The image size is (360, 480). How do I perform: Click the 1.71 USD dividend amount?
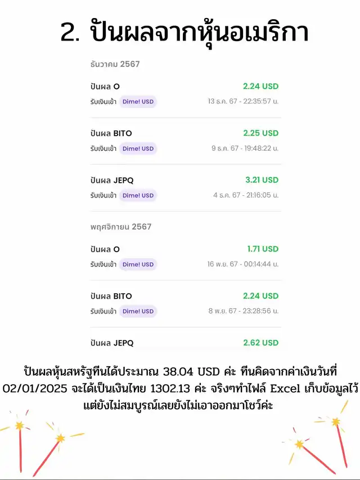click(263, 249)
